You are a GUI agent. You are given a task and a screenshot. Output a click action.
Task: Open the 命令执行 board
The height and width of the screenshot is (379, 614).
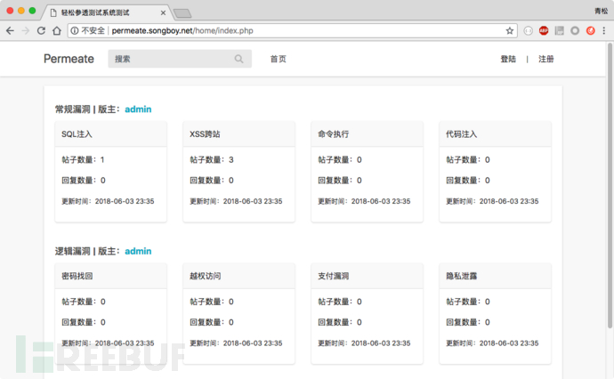[x=334, y=134]
